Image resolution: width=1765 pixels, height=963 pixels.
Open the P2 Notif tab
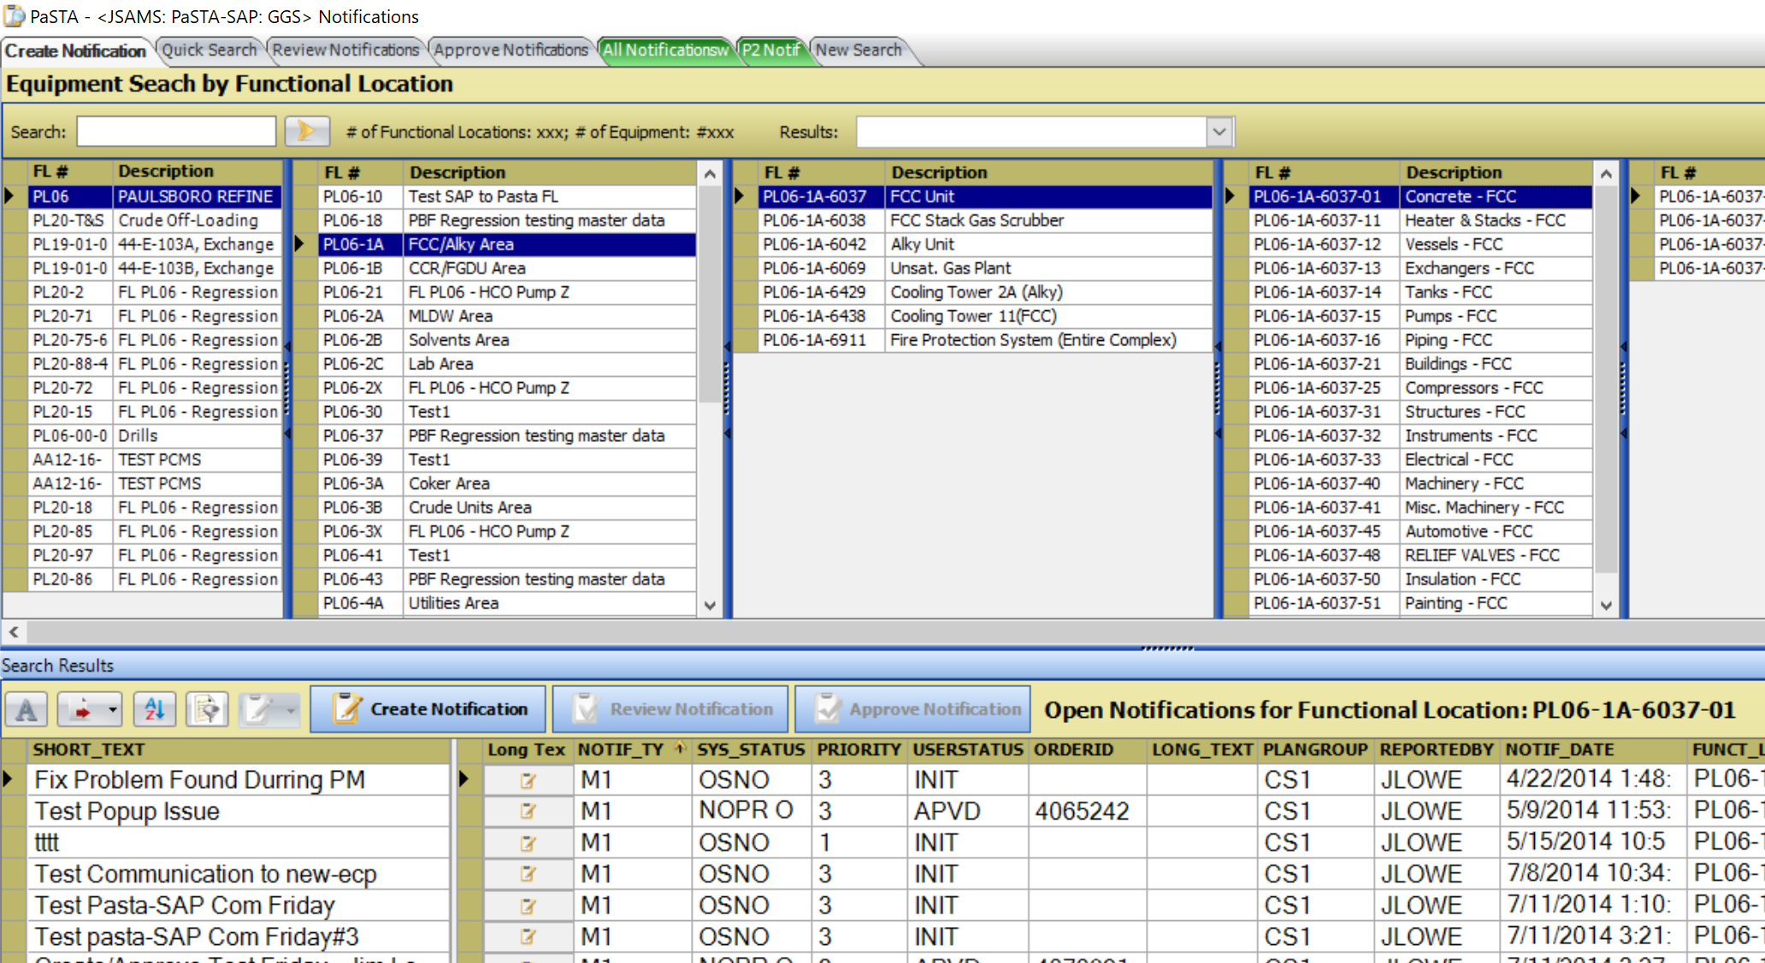coord(770,50)
